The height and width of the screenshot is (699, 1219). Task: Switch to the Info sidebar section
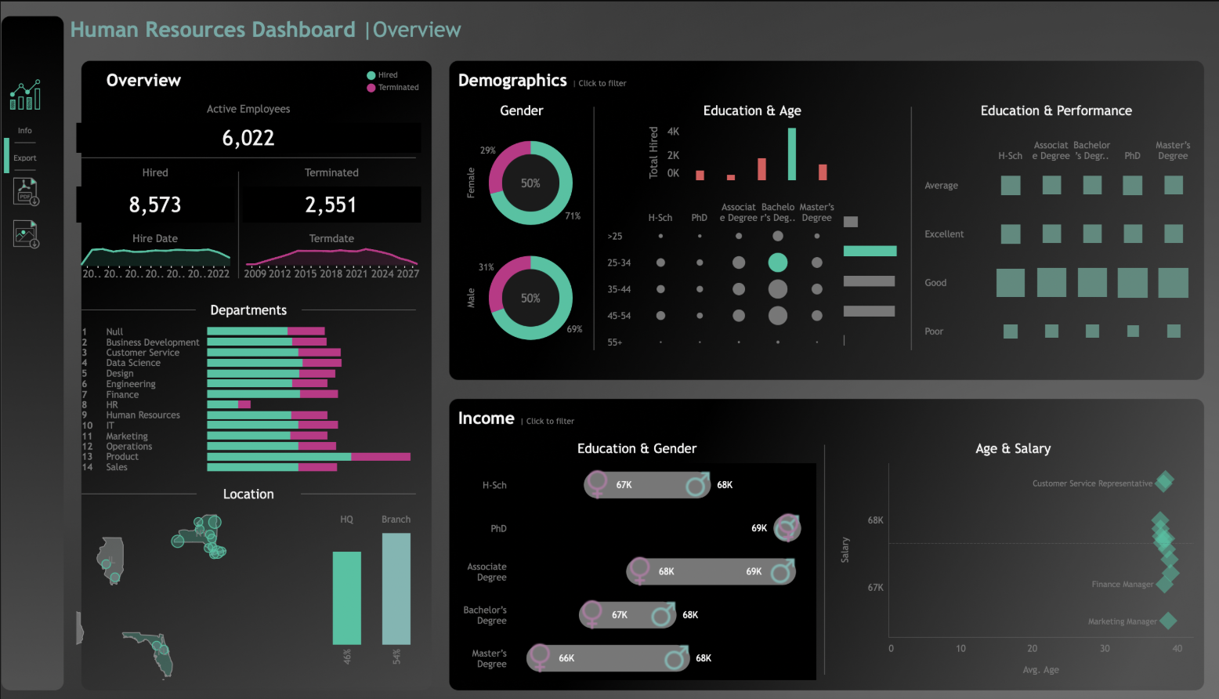pyautogui.click(x=24, y=130)
